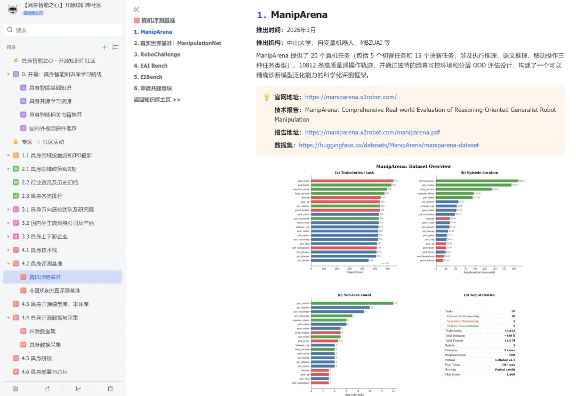The image size is (576, 396).
Task: Jump to outline item 2. 真实世界基准：ManipulationNet
Action: [178, 43]
